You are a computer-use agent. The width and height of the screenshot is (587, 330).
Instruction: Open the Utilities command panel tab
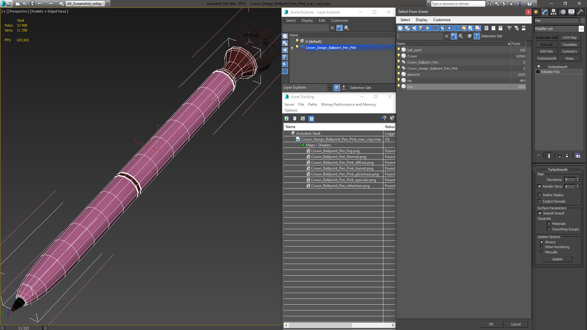point(580,12)
